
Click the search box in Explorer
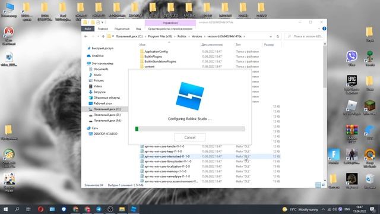pyautogui.click(x=305, y=36)
